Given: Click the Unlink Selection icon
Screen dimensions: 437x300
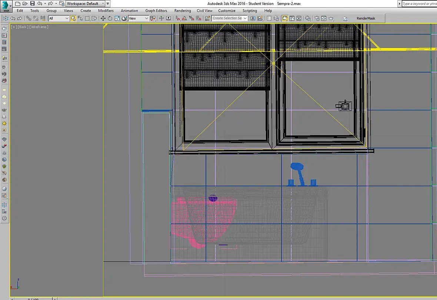Looking at the screenshot, I should [x=36, y=18].
